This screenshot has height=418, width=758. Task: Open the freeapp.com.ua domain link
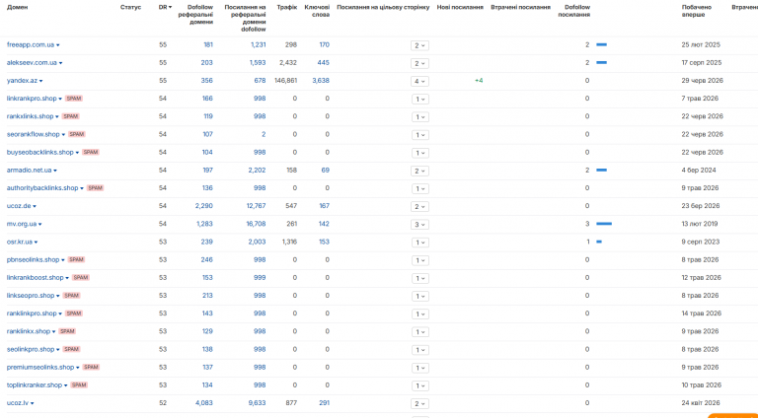point(31,45)
